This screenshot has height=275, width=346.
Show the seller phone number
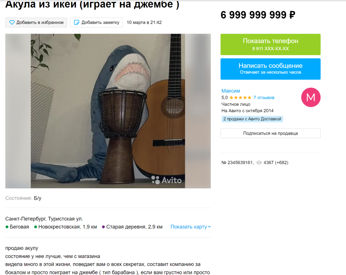click(270, 44)
